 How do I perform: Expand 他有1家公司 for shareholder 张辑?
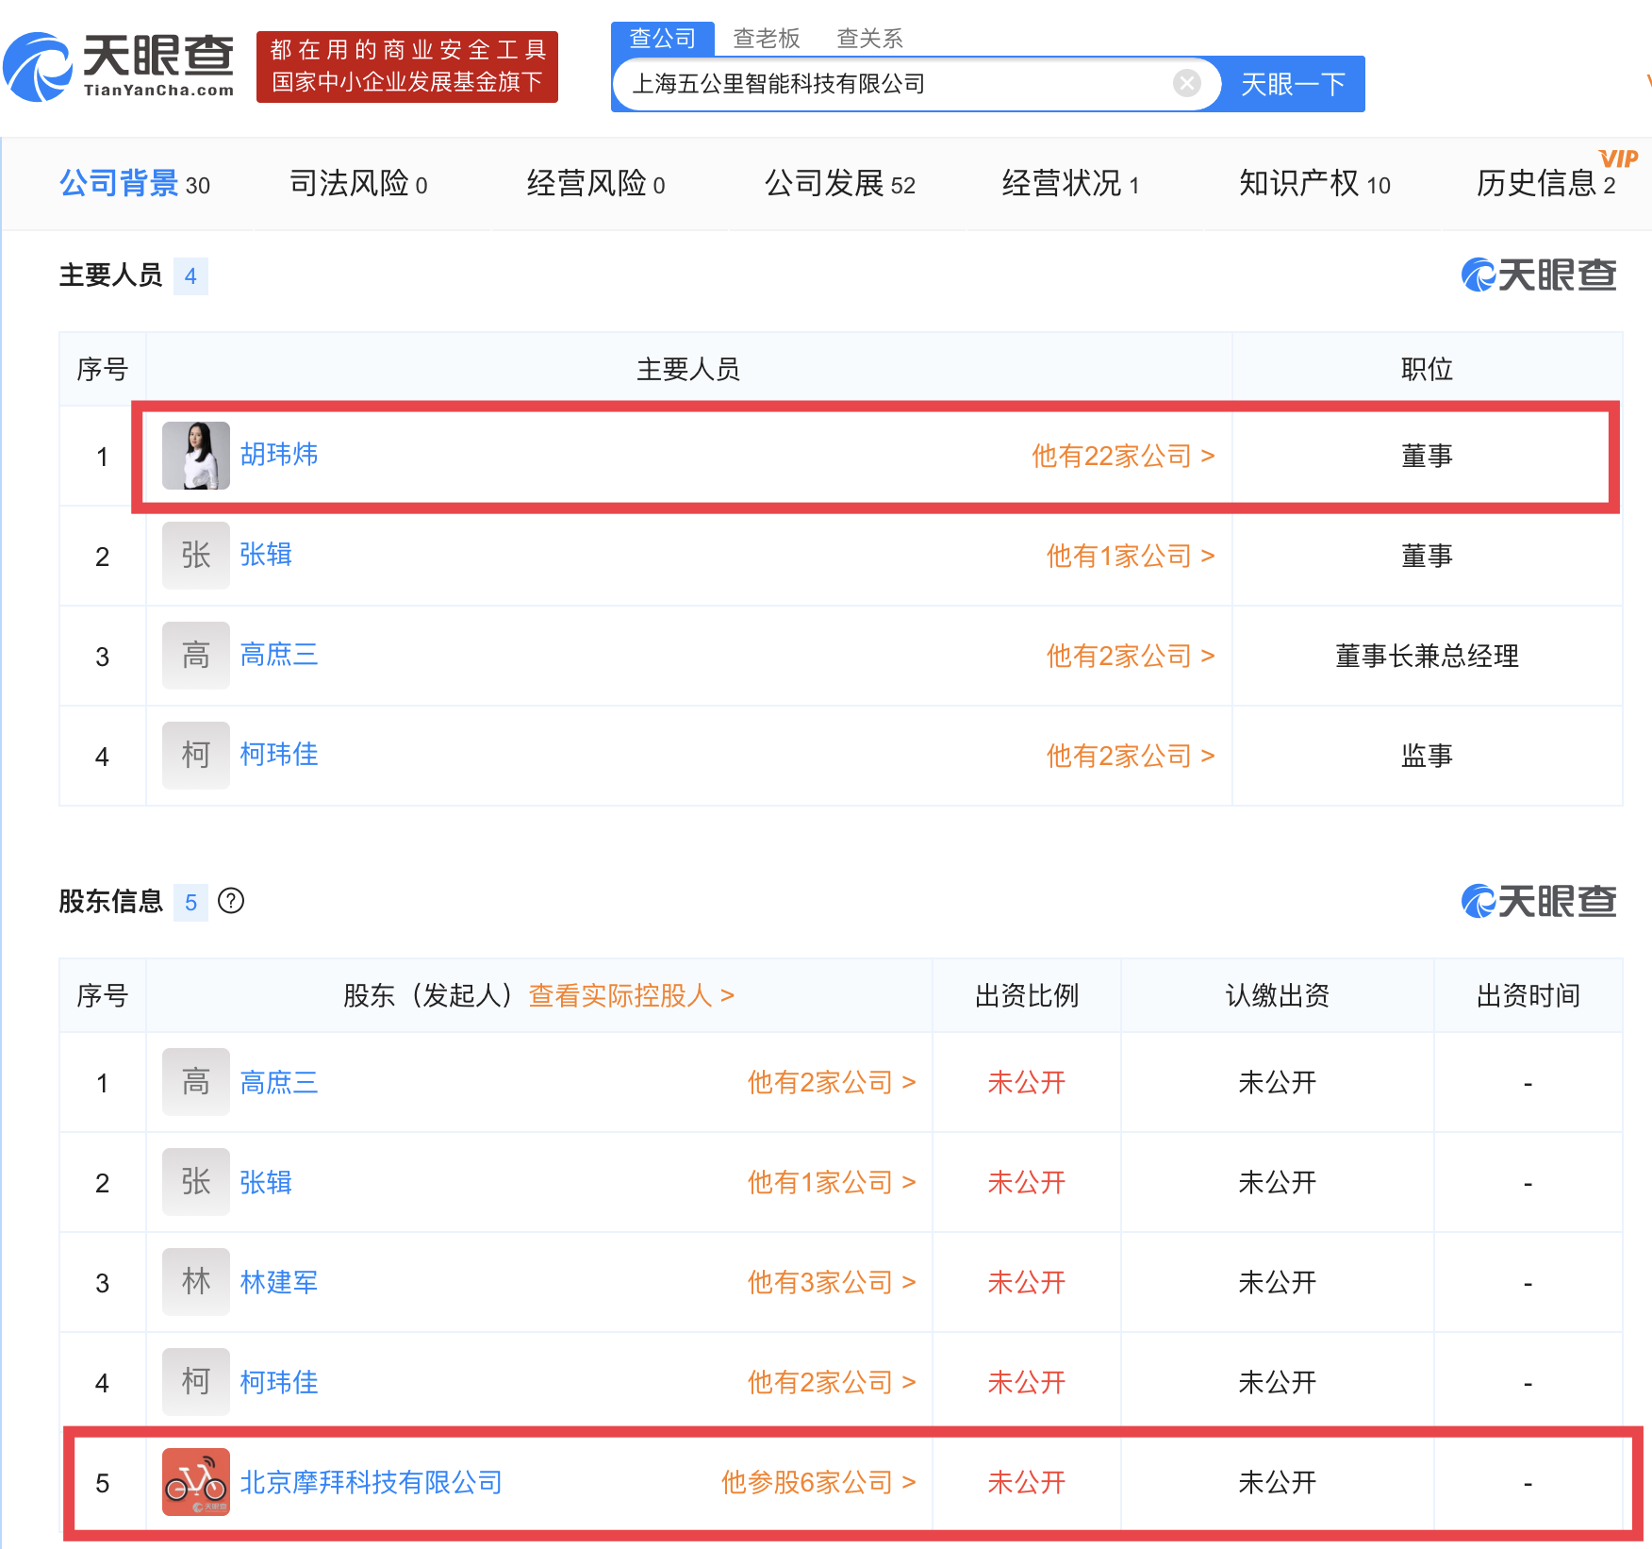832,1183
